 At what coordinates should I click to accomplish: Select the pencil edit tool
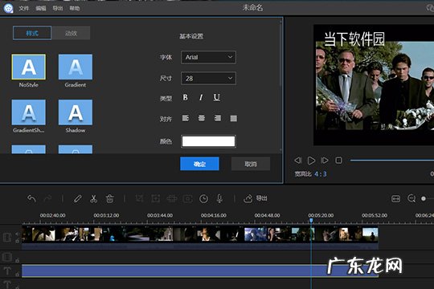[77, 198]
